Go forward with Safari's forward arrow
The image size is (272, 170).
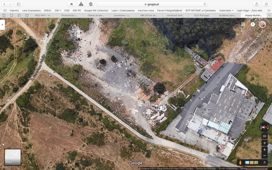pos(10,4)
